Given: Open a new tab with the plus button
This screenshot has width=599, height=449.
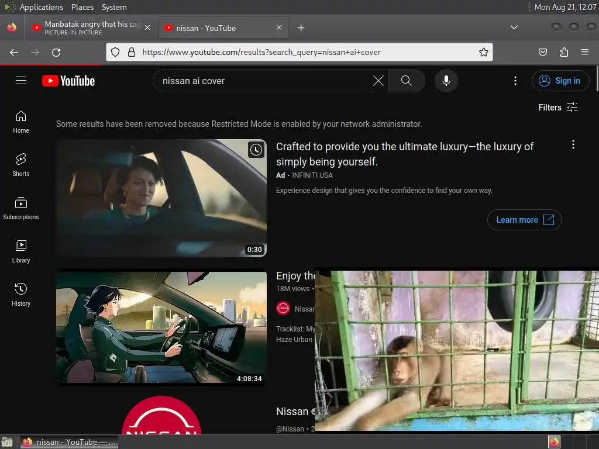Looking at the screenshot, I should point(301,28).
